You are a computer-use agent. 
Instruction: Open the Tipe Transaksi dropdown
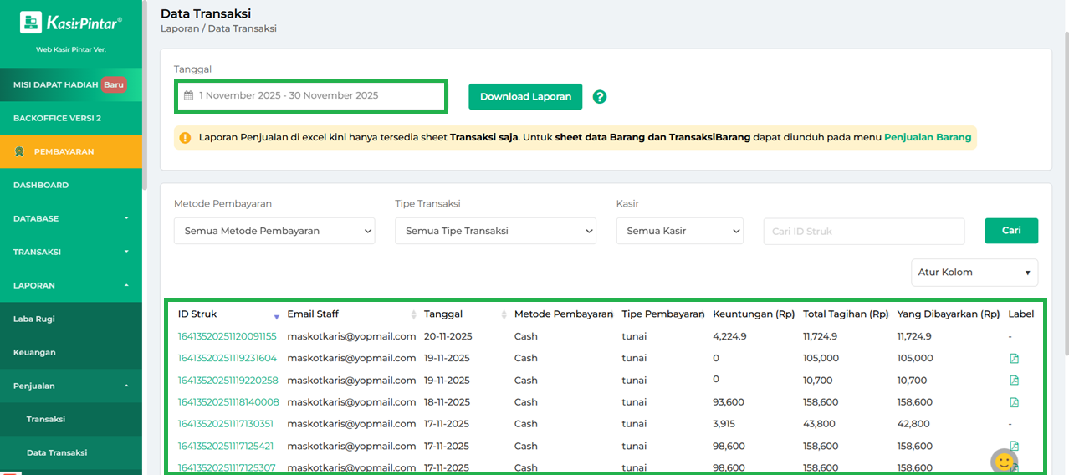pyautogui.click(x=495, y=231)
